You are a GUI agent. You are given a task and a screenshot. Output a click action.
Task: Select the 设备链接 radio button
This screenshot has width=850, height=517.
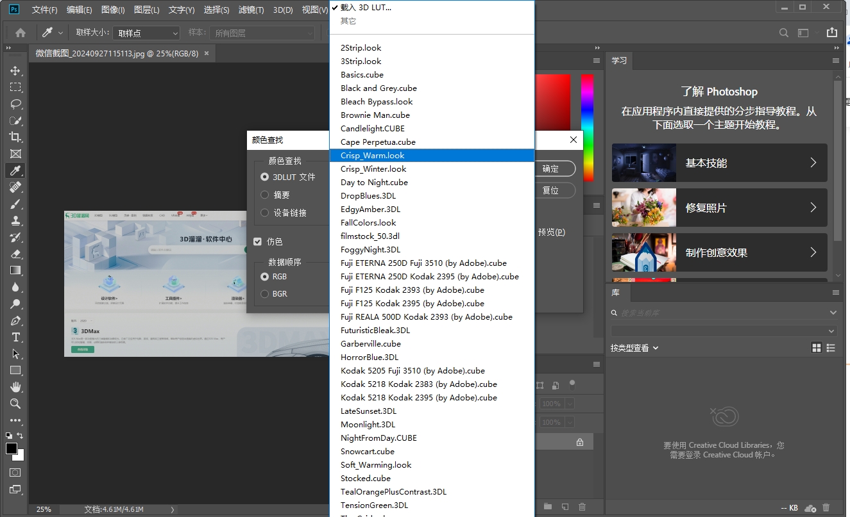pos(265,213)
